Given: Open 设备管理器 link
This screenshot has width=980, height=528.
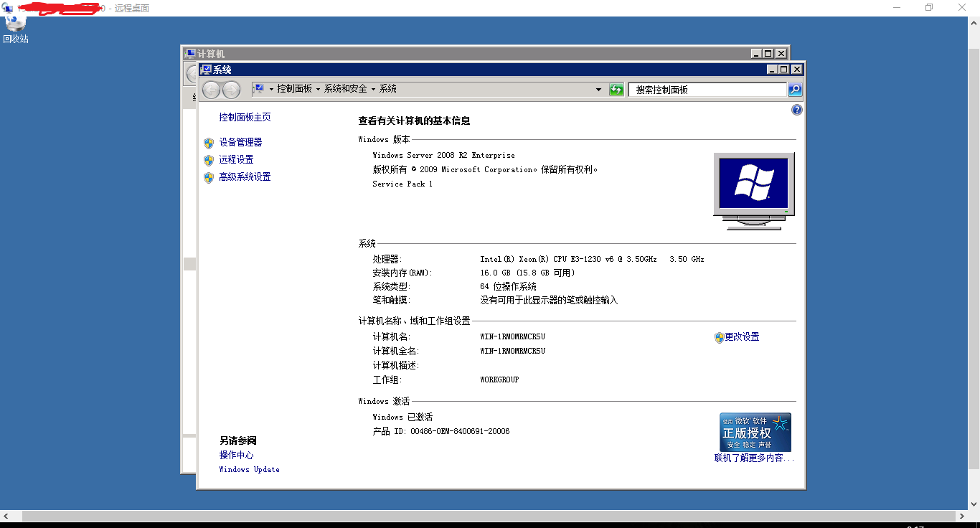Looking at the screenshot, I should coord(240,143).
